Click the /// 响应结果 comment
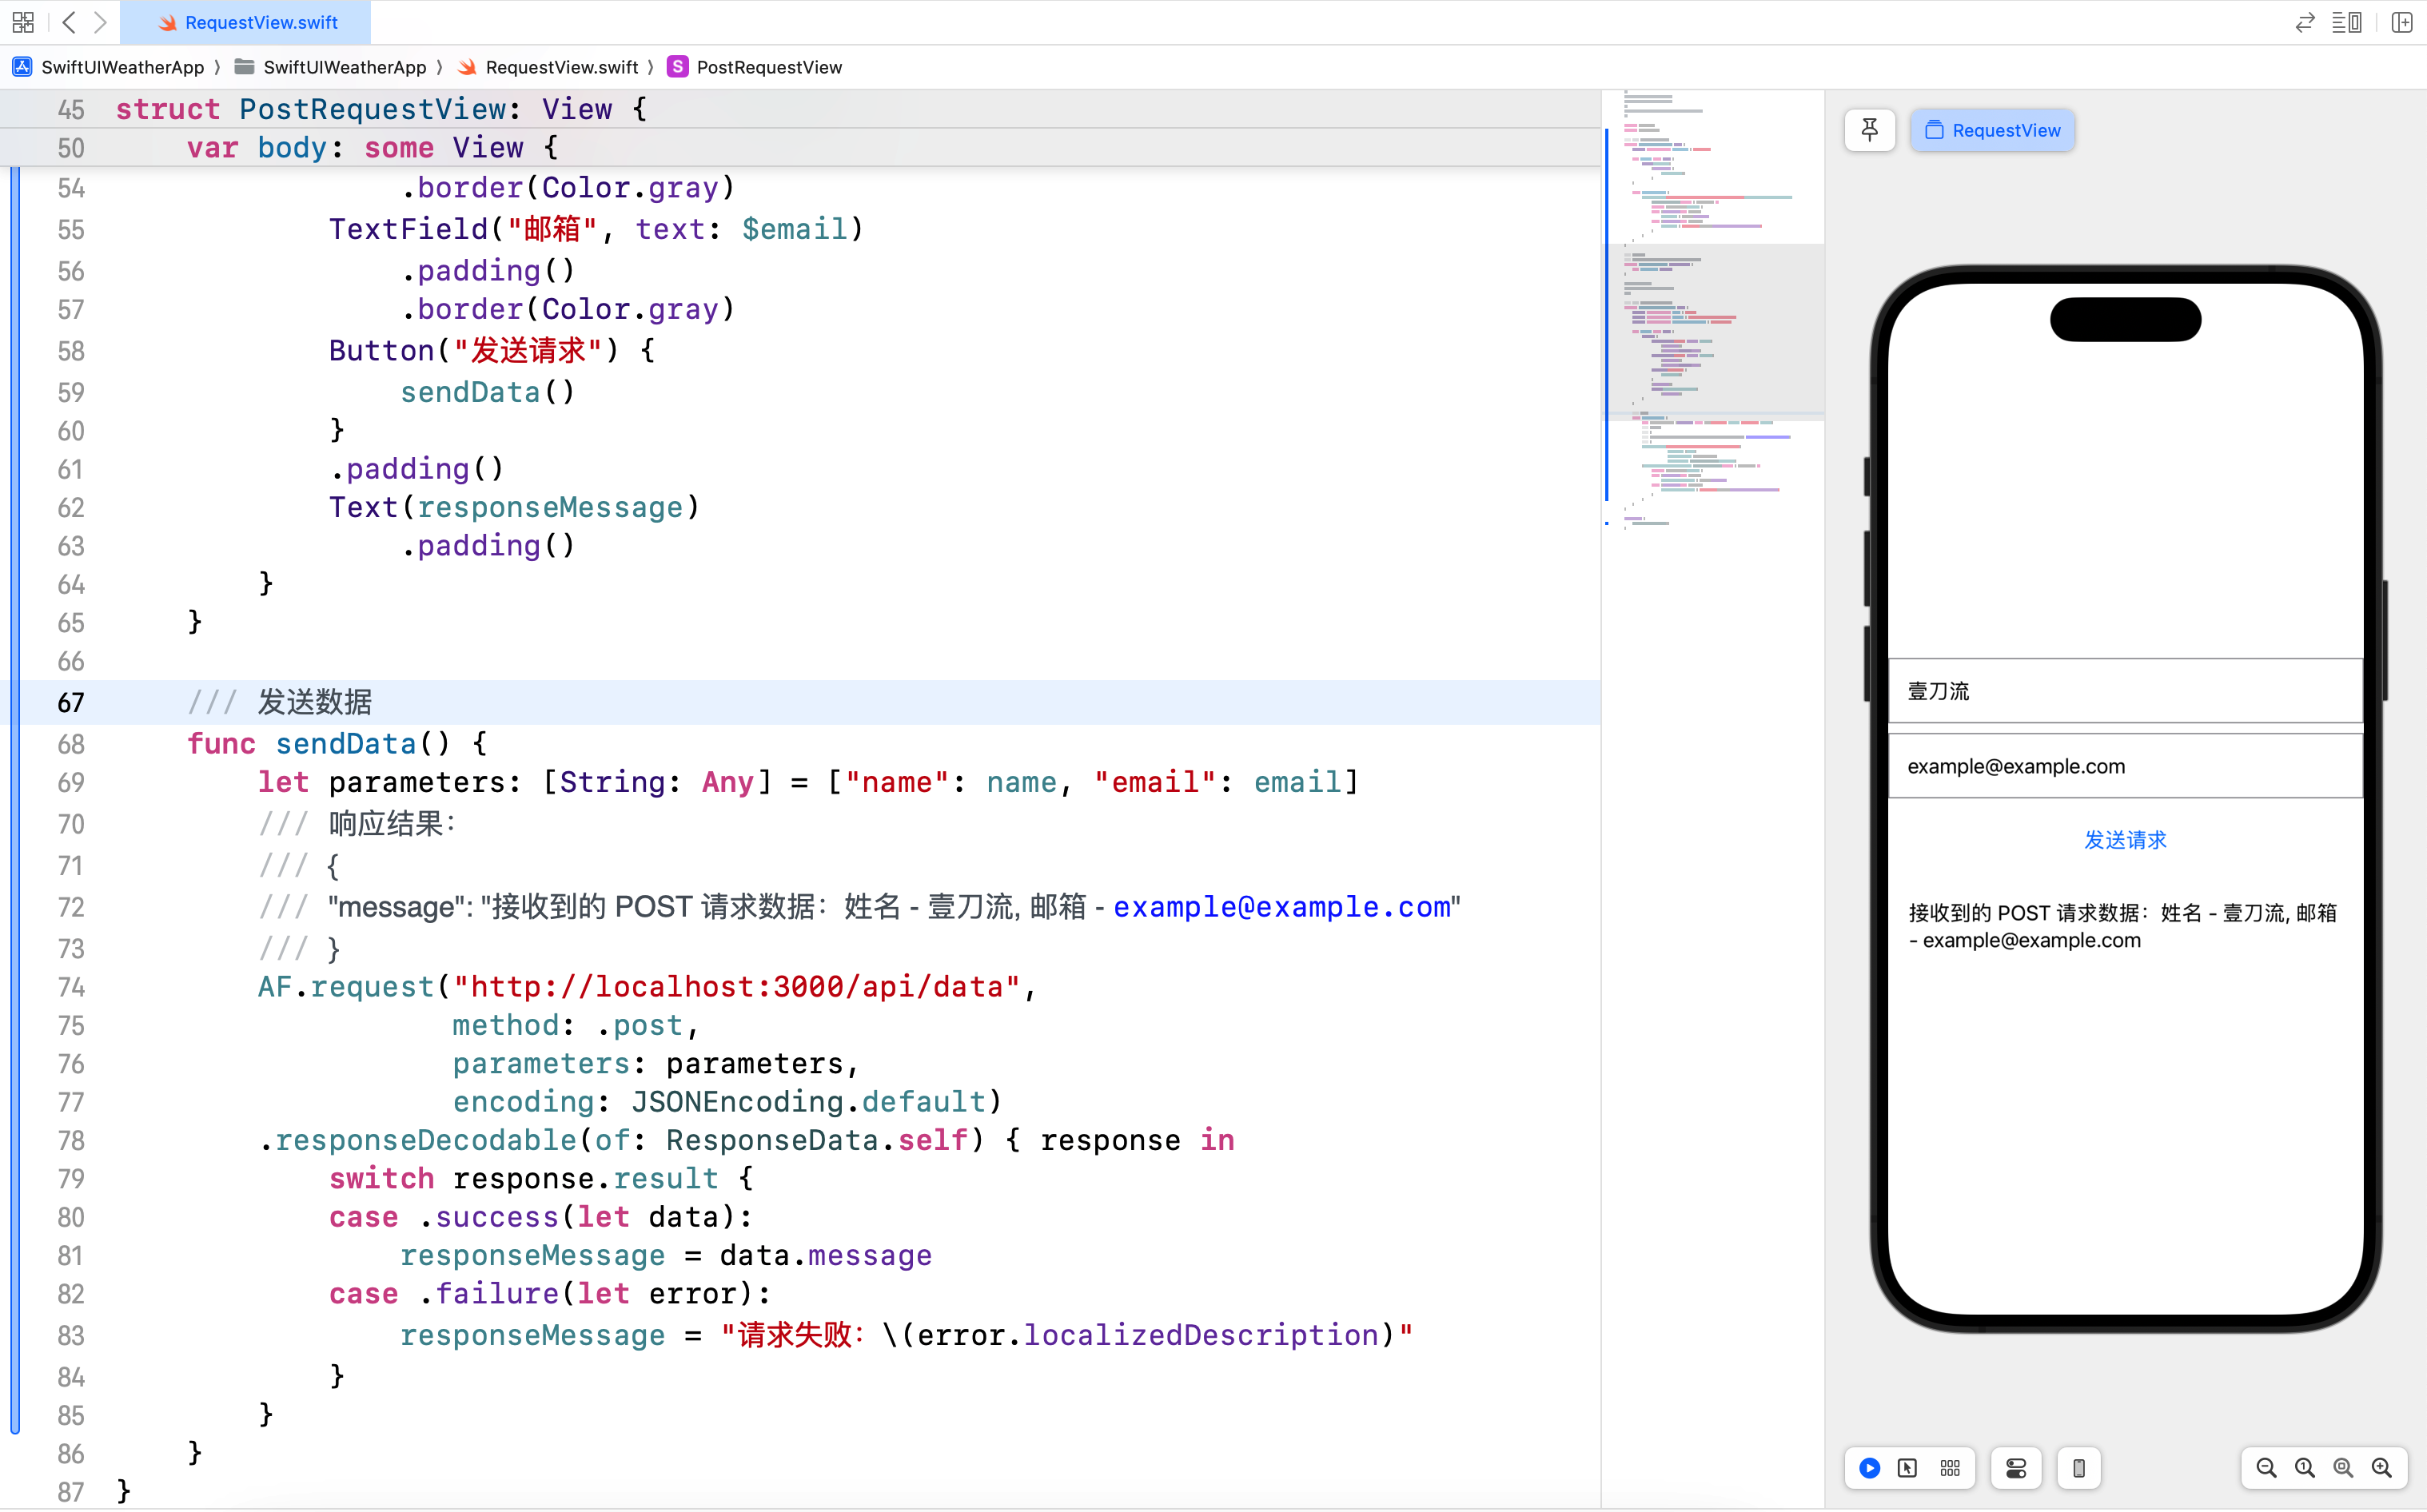The height and width of the screenshot is (1512, 2427). [x=358, y=824]
